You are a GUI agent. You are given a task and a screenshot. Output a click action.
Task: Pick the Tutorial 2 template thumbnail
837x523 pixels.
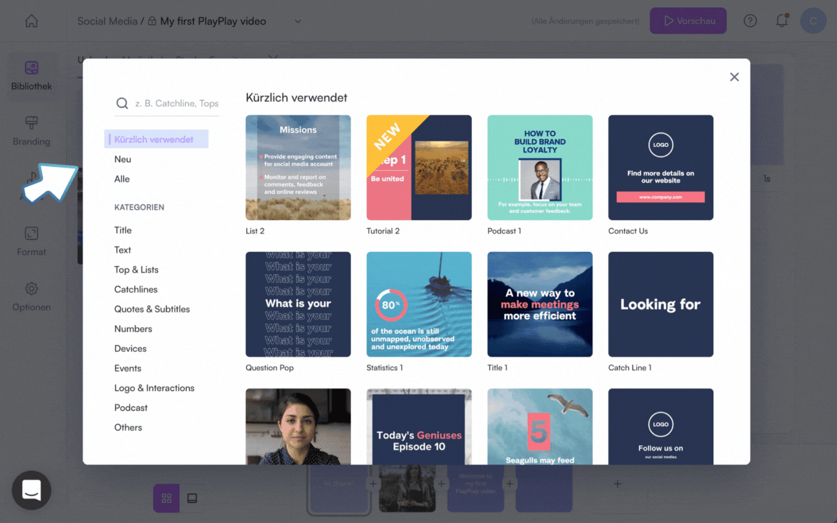(x=419, y=167)
